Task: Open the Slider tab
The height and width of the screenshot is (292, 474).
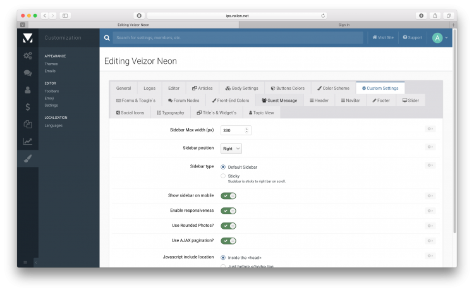Action: click(x=411, y=100)
